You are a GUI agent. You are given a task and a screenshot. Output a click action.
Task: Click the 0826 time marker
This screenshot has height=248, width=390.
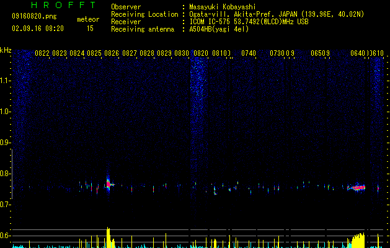point(112,53)
